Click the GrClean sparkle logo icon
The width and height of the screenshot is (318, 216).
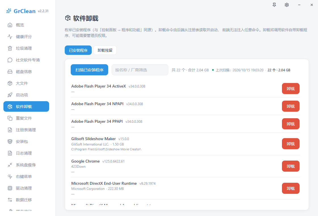tap(9, 11)
